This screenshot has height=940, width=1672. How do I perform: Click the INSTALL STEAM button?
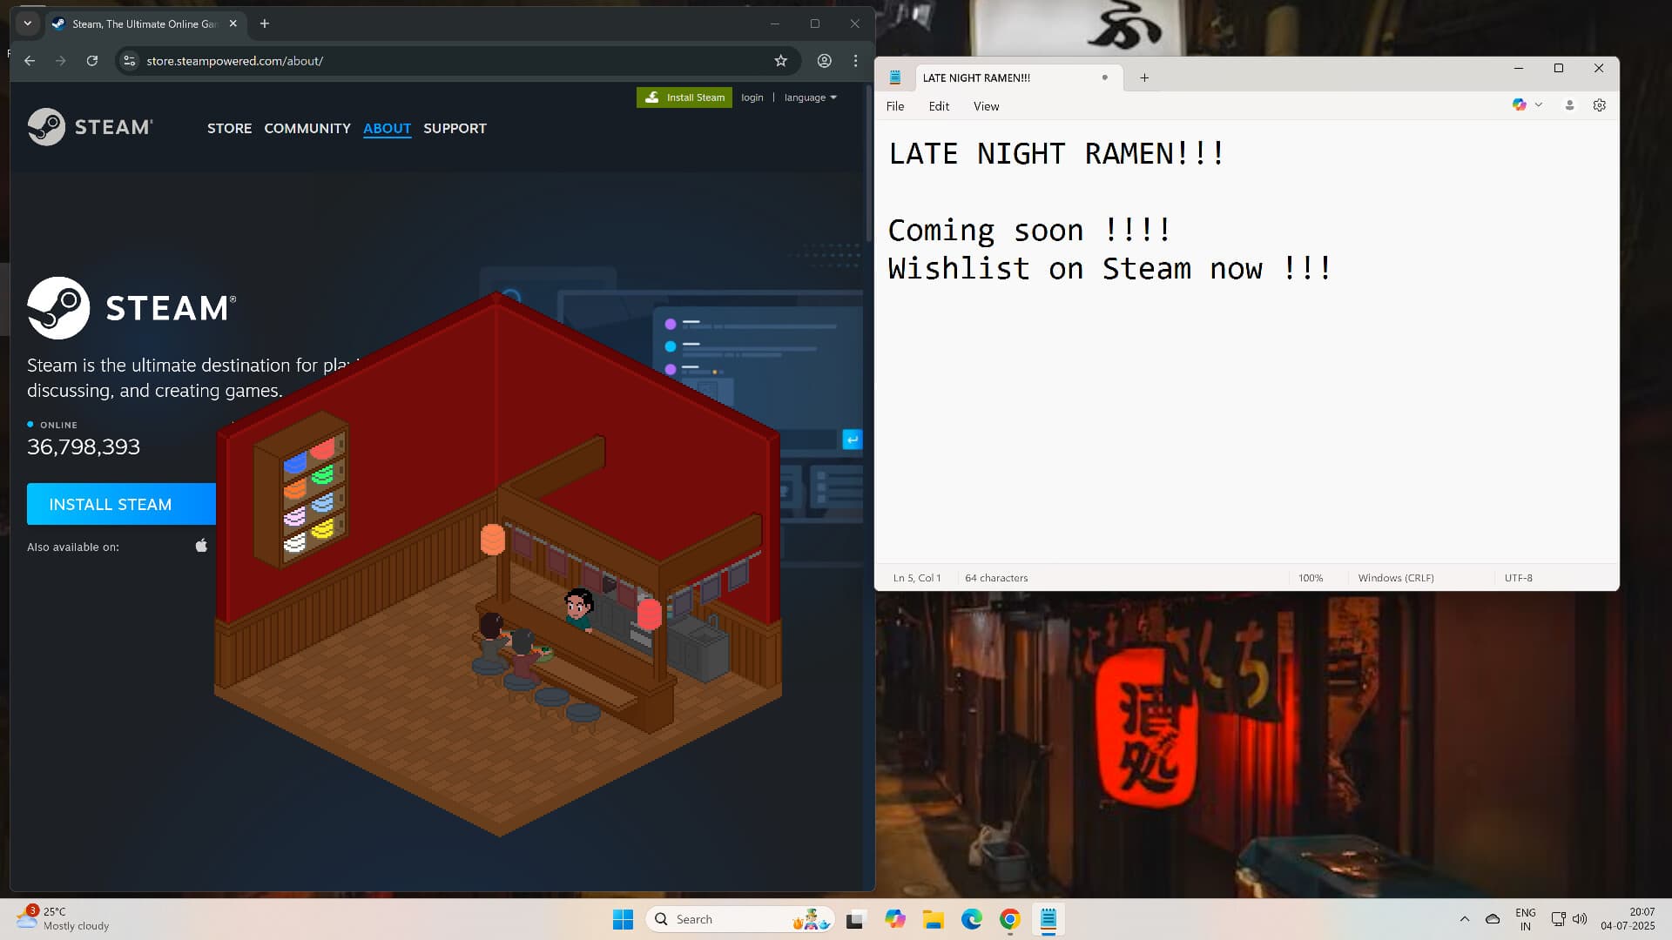111,504
